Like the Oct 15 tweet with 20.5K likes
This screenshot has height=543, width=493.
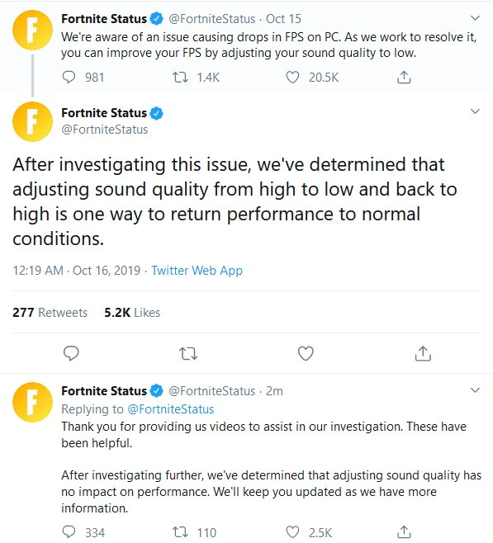point(292,77)
